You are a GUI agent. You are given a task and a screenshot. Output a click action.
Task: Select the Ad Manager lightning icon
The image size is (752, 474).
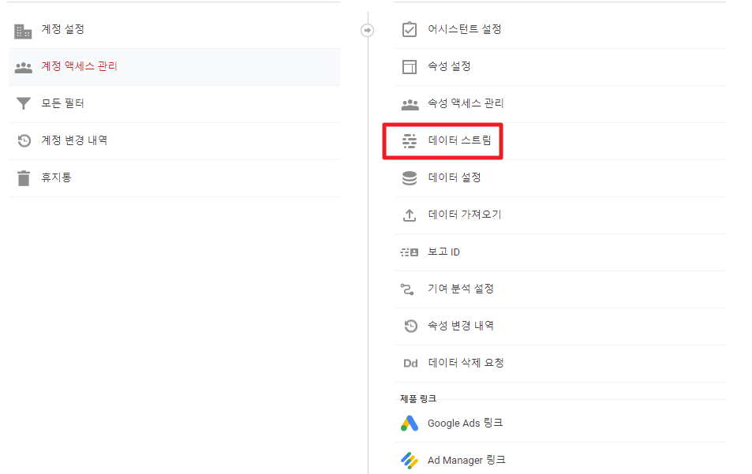click(410, 459)
